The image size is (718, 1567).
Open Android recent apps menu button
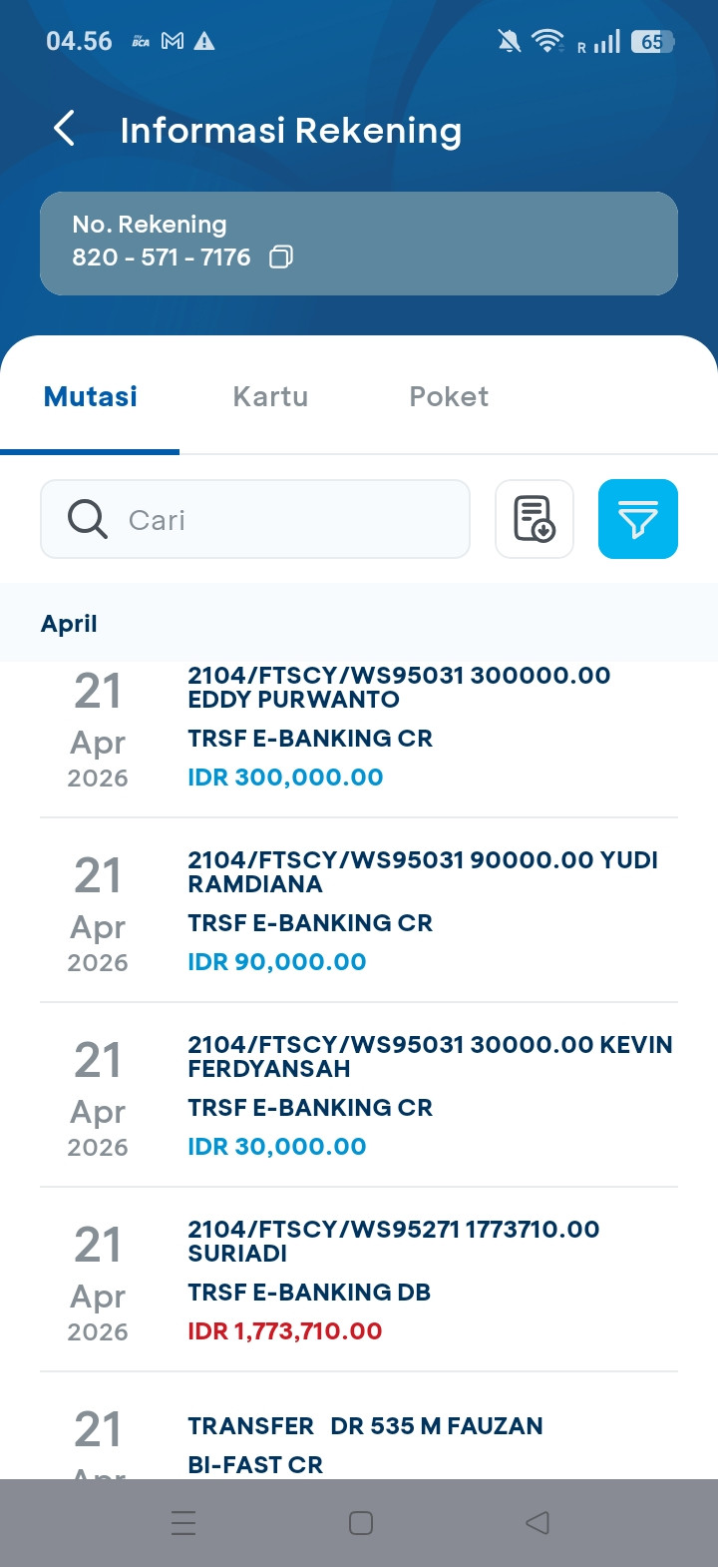183,1523
